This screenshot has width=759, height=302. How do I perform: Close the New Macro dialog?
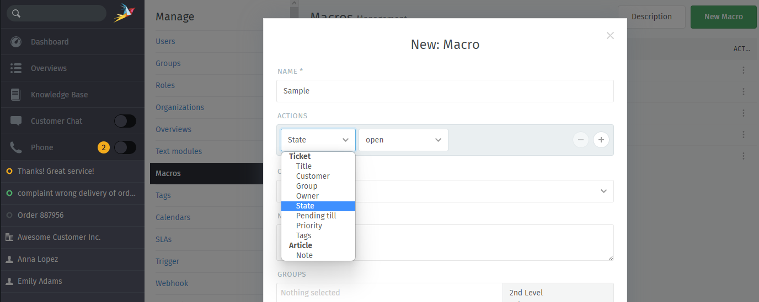click(x=610, y=35)
